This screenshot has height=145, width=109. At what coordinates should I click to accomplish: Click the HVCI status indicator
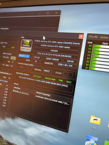pos(69,82)
